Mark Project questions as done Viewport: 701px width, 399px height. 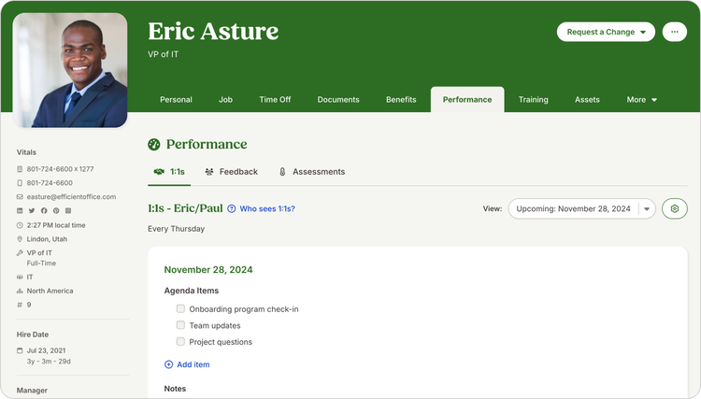click(x=180, y=342)
